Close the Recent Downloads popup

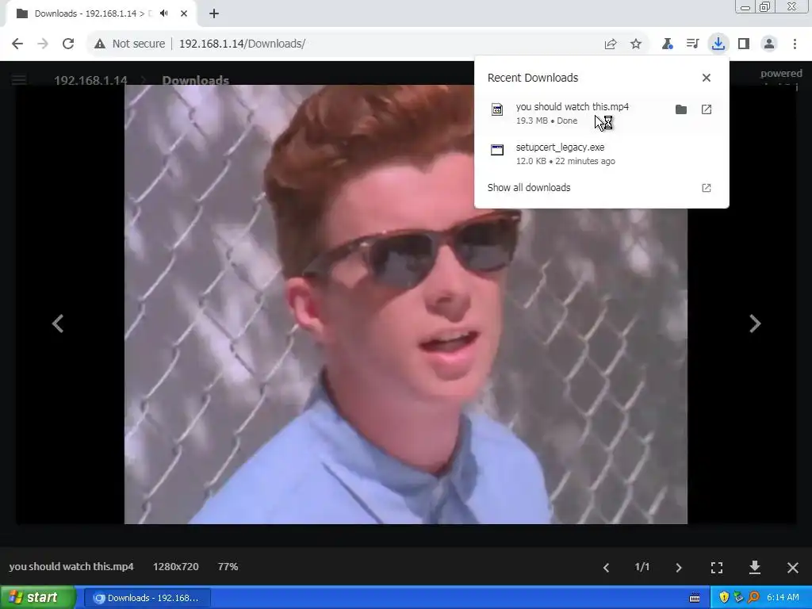(707, 77)
